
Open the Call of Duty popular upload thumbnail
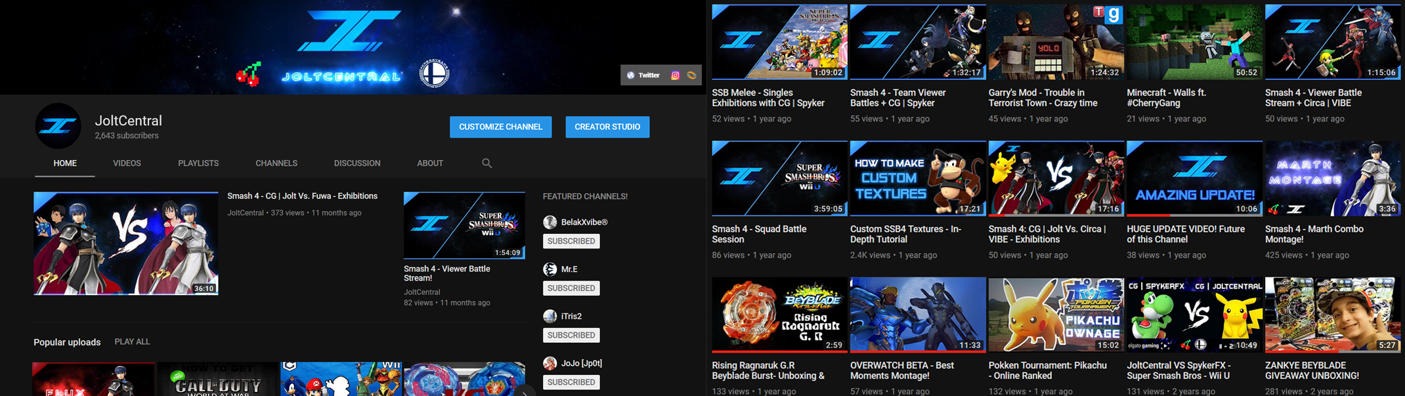click(x=218, y=379)
